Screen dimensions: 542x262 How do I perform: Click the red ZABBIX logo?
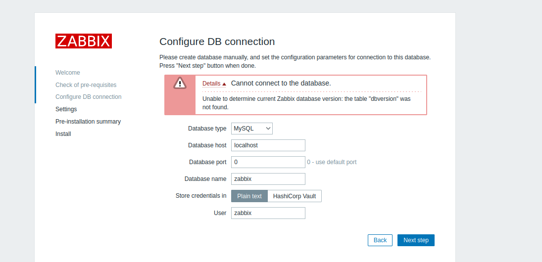84,41
